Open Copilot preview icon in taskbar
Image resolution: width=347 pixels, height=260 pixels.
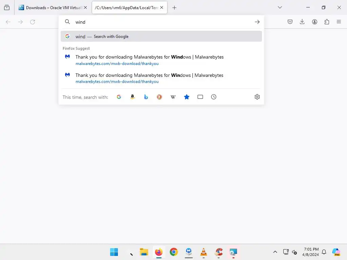336,252
